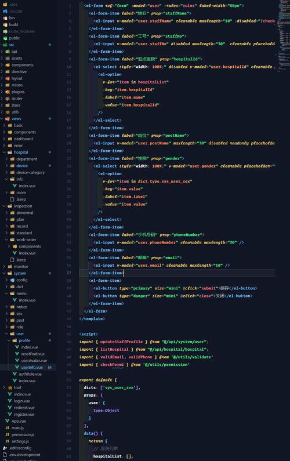Click the store folder icon
Screen dimensions: 290x461
pos(8,106)
